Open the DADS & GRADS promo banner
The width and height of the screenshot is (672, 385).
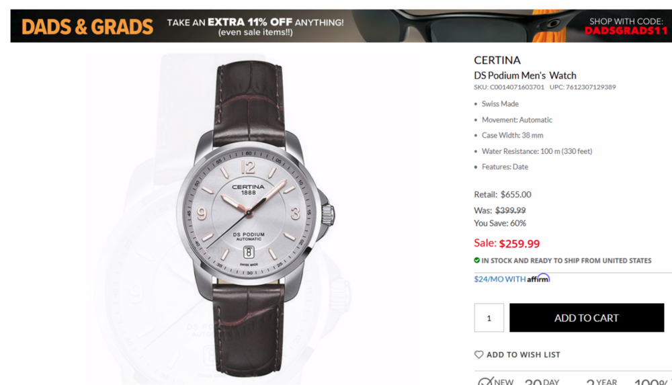coord(341,26)
